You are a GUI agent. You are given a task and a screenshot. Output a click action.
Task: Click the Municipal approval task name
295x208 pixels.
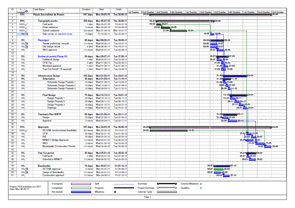(52, 66)
